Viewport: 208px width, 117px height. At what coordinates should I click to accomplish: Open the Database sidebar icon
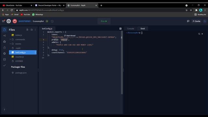[4, 59]
